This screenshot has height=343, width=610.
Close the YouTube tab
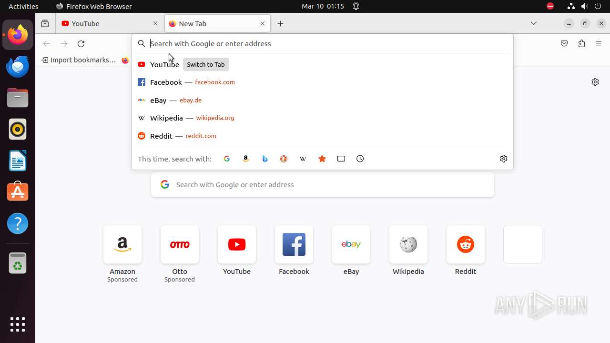(x=155, y=23)
